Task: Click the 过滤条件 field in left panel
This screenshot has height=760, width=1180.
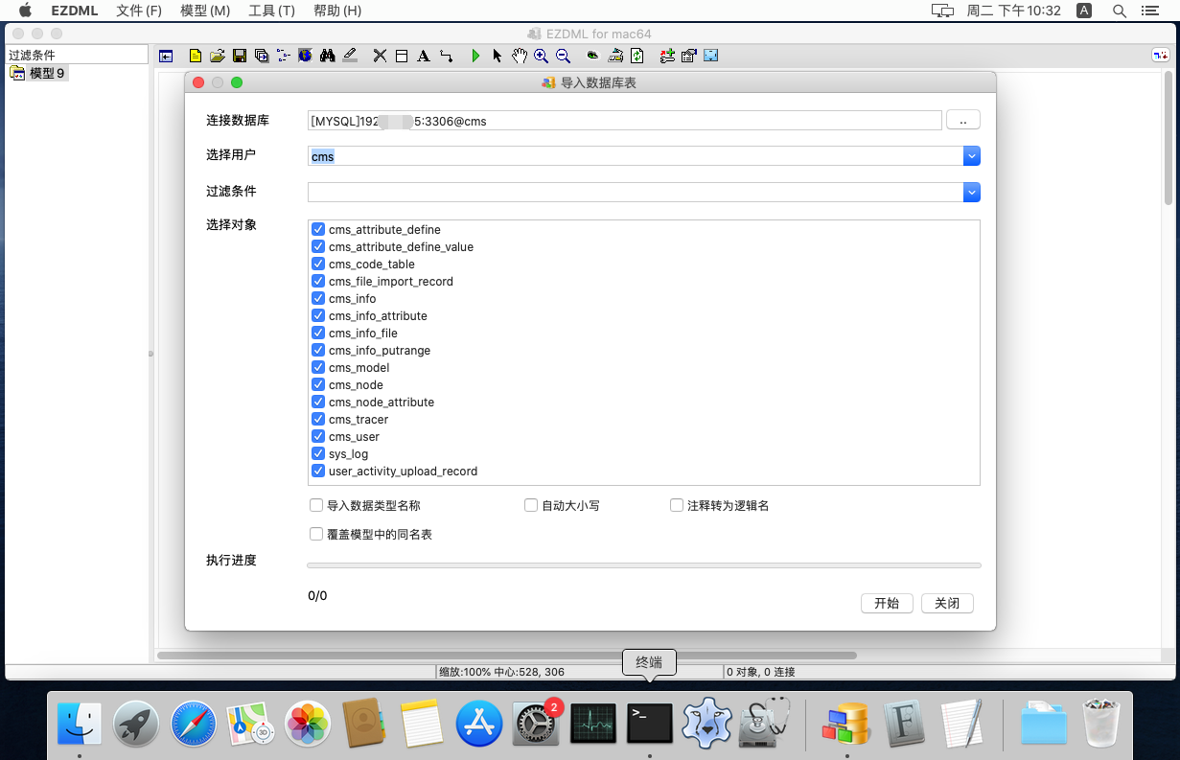Action: coord(77,55)
